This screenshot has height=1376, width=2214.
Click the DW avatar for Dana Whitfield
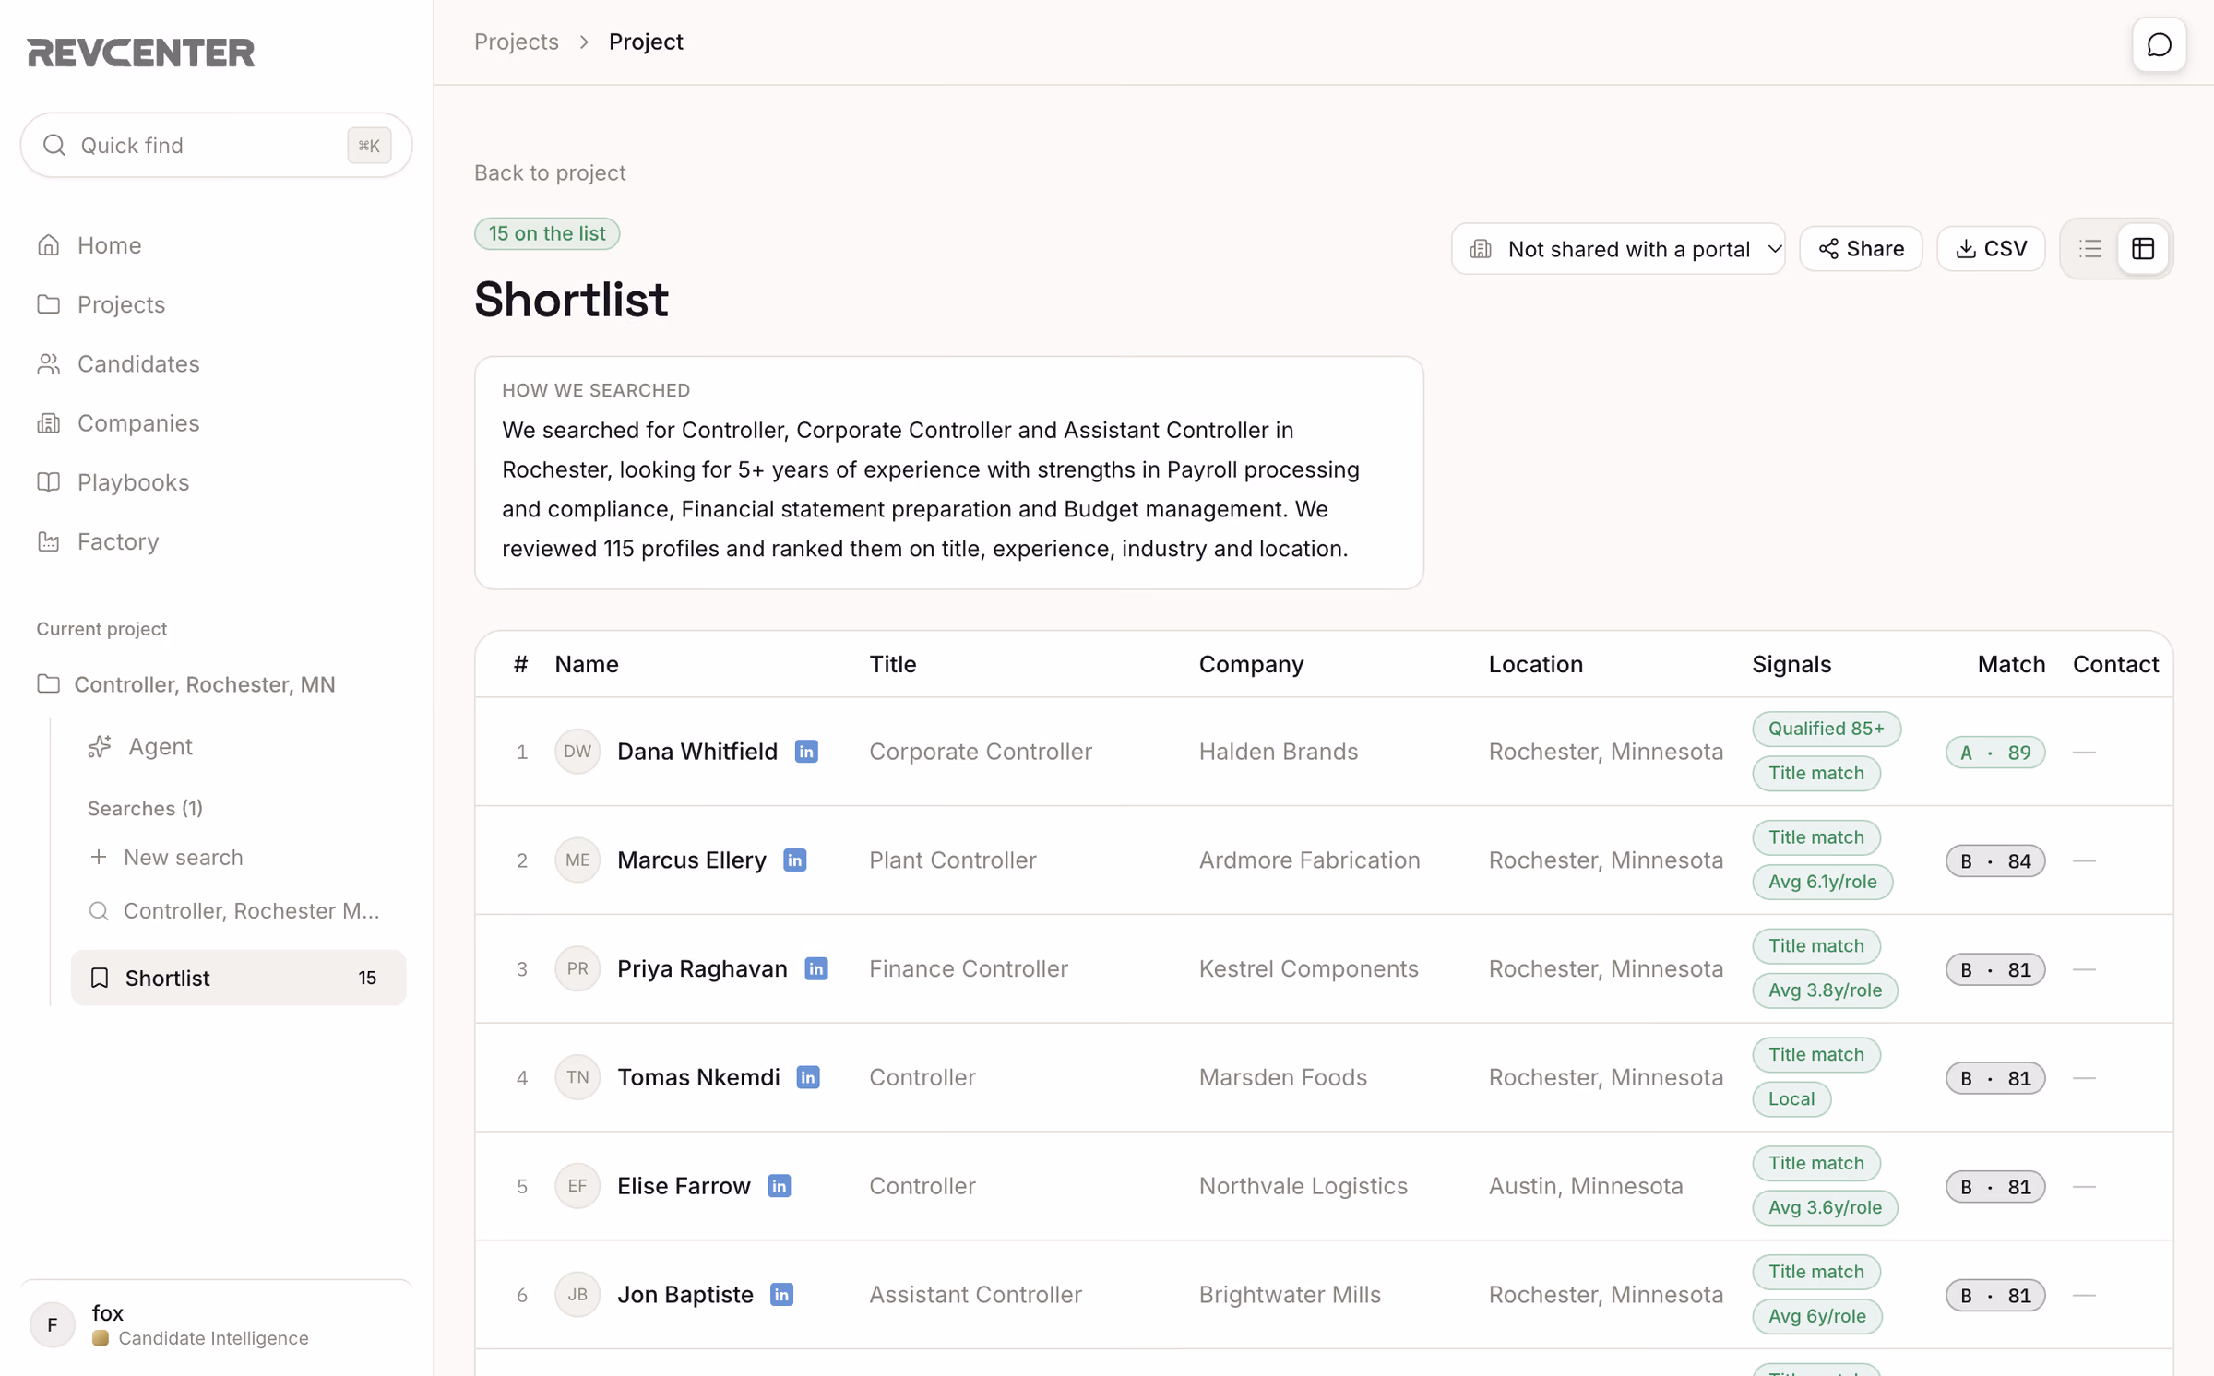point(577,752)
